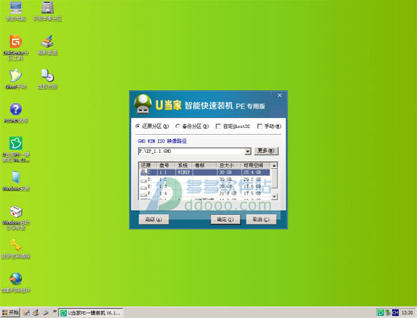The image size is (417, 318).
Task: Select the backup partition radio button
Action: (177, 126)
